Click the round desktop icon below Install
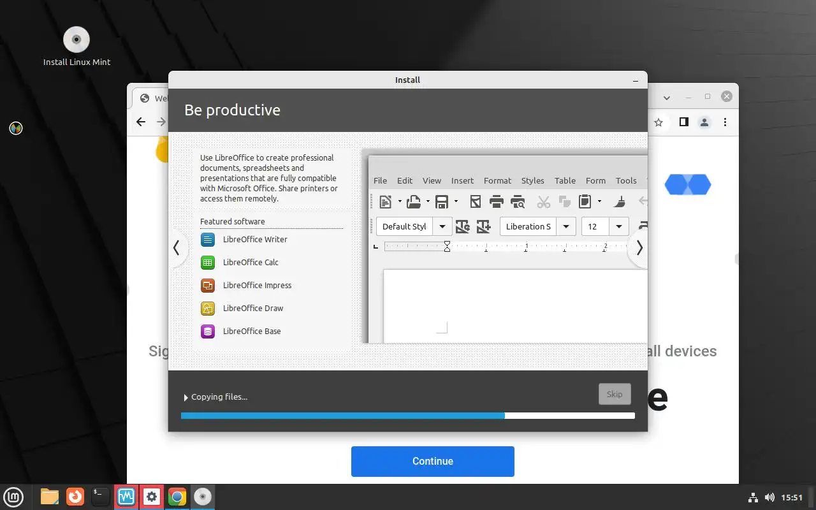This screenshot has width=816, height=510. coord(16,128)
